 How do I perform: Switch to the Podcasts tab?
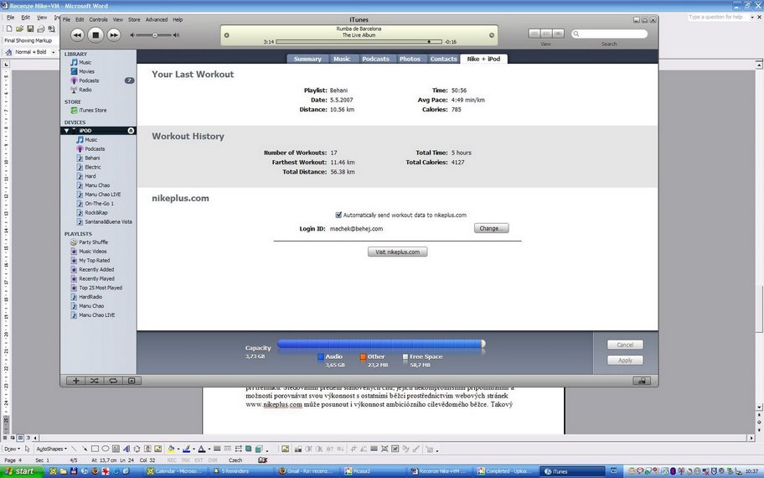pos(375,59)
